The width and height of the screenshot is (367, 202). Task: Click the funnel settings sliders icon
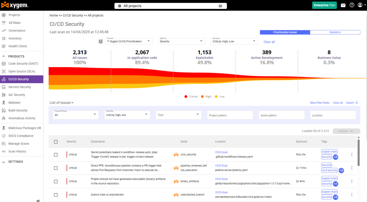101,42
